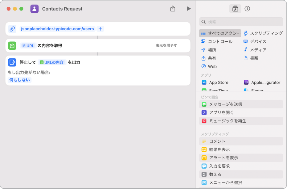Click the magnifying glass search icon
Viewport: 287px width, 189px height.
click(x=203, y=22)
